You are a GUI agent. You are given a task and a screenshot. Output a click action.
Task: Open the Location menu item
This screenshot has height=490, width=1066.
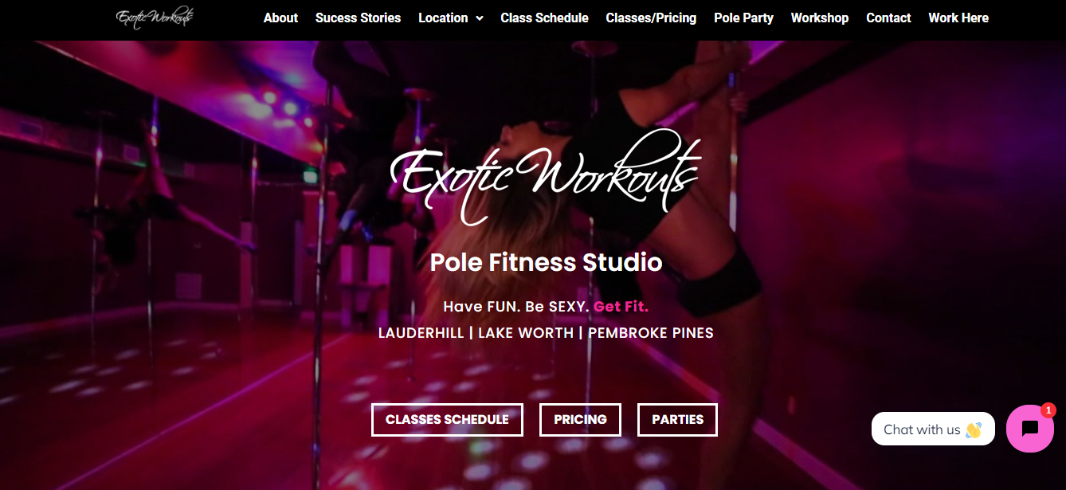pos(443,18)
